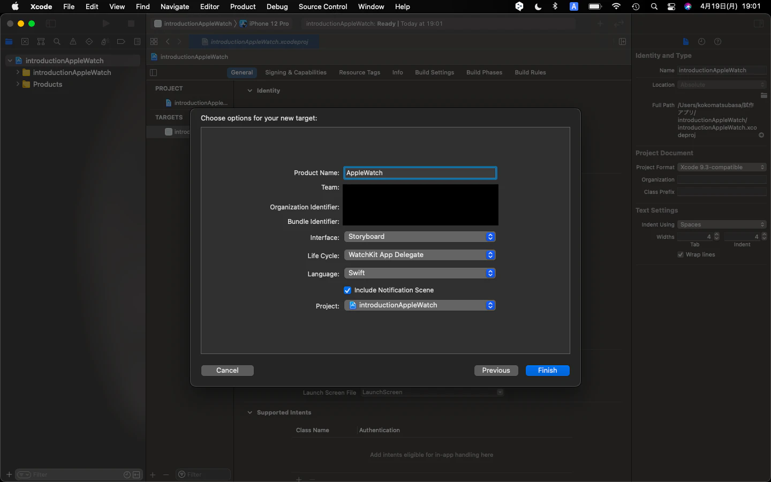The image size is (771, 482).
Task: Cancel the new target dialog
Action: (x=227, y=371)
